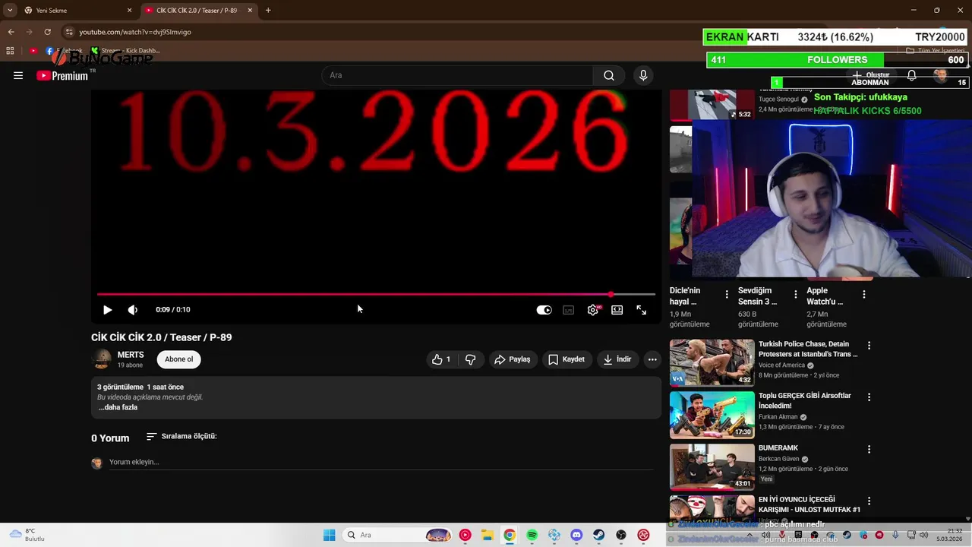This screenshot has width=972, height=547.
Task: Open Steam from taskbar
Action: tap(599, 535)
